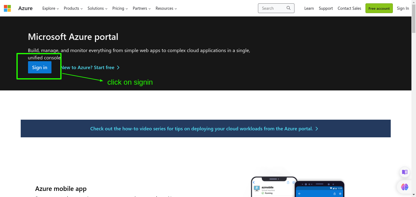Open the Explore menu
The image size is (416, 197).
[50, 9]
